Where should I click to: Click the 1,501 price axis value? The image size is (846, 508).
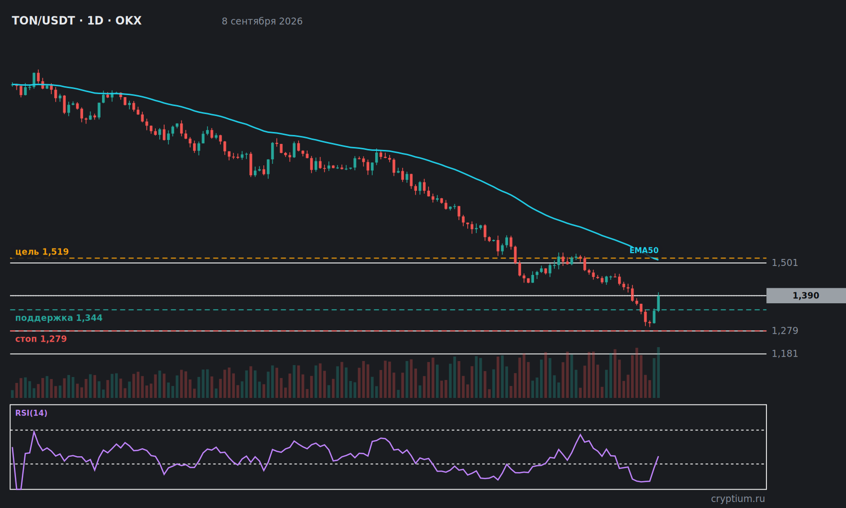pyautogui.click(x=785, y=262)
